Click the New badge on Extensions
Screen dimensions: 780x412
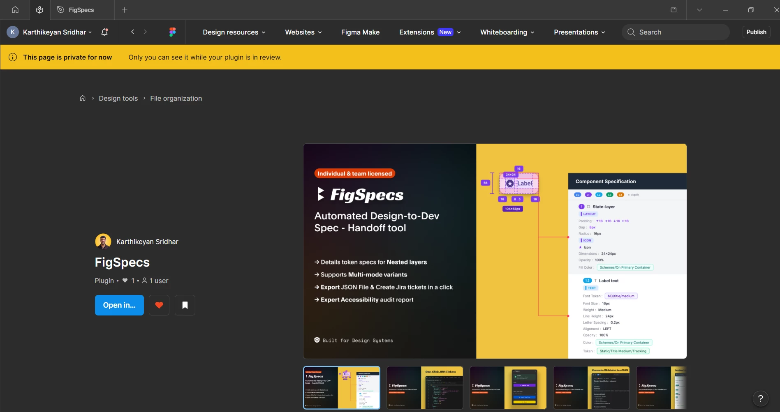(445, 32)
